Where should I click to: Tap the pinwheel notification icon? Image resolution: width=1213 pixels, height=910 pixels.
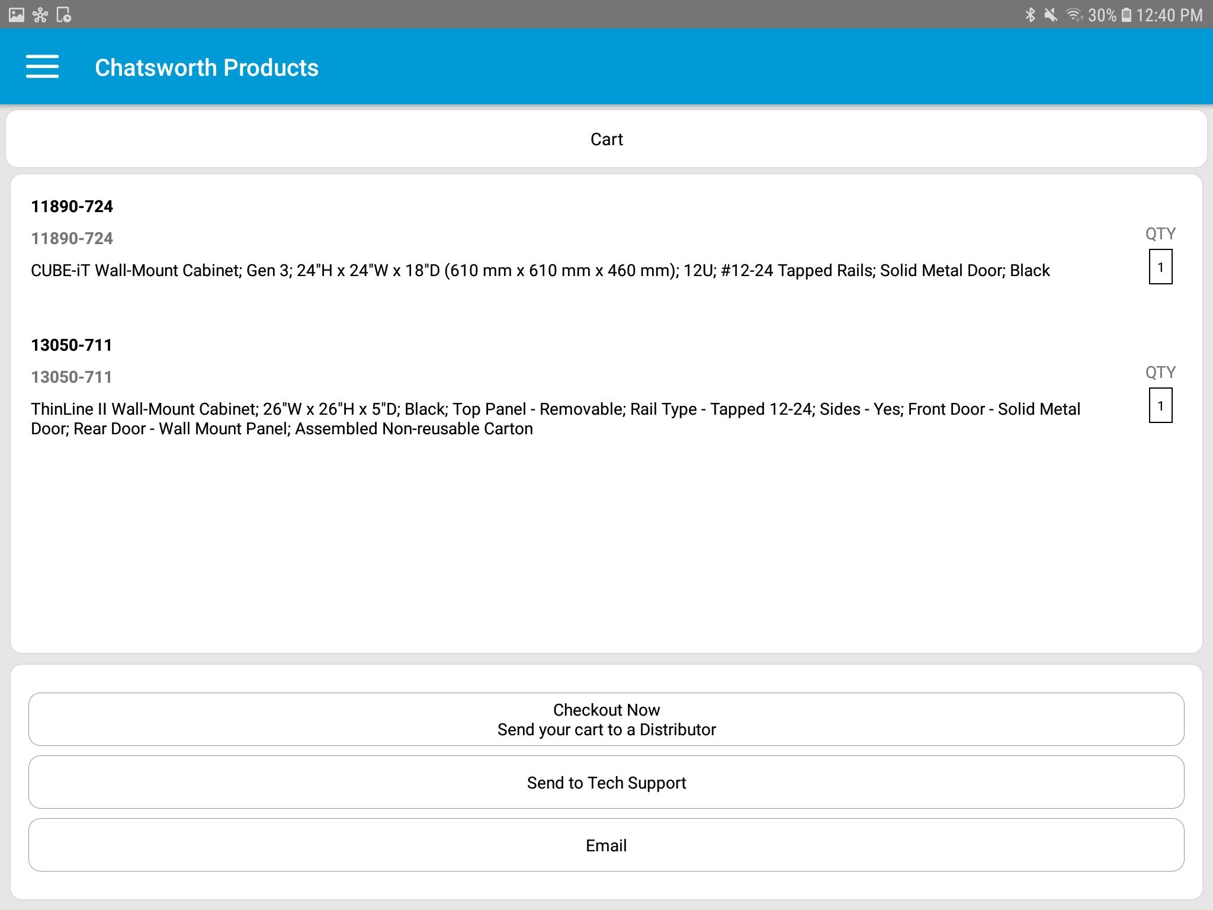(x=40, y=15)
